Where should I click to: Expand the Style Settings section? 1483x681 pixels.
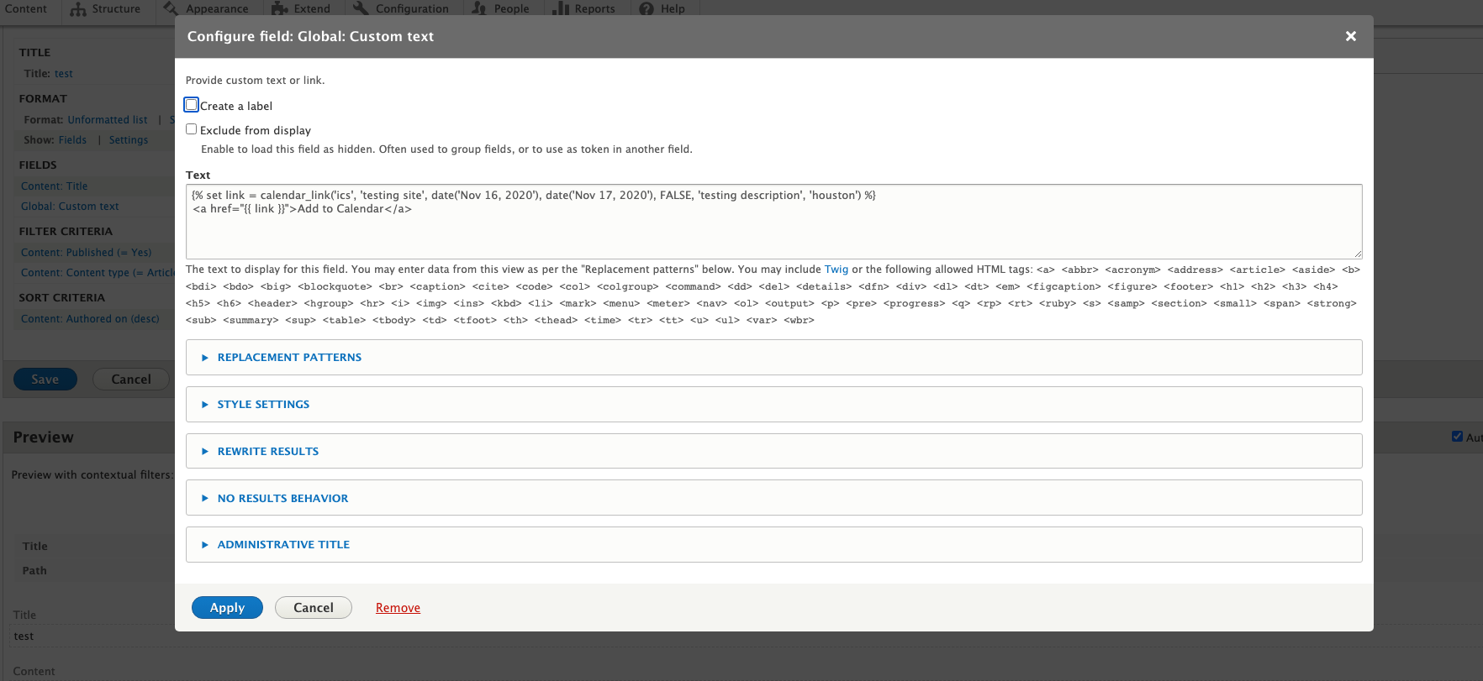[263, 405]
